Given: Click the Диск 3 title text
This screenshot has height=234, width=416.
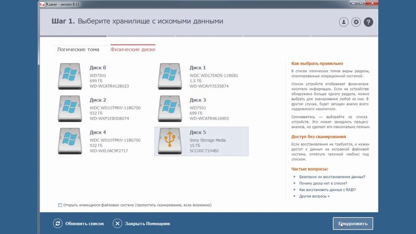Looking at the screenshot, I should [198, 100].
